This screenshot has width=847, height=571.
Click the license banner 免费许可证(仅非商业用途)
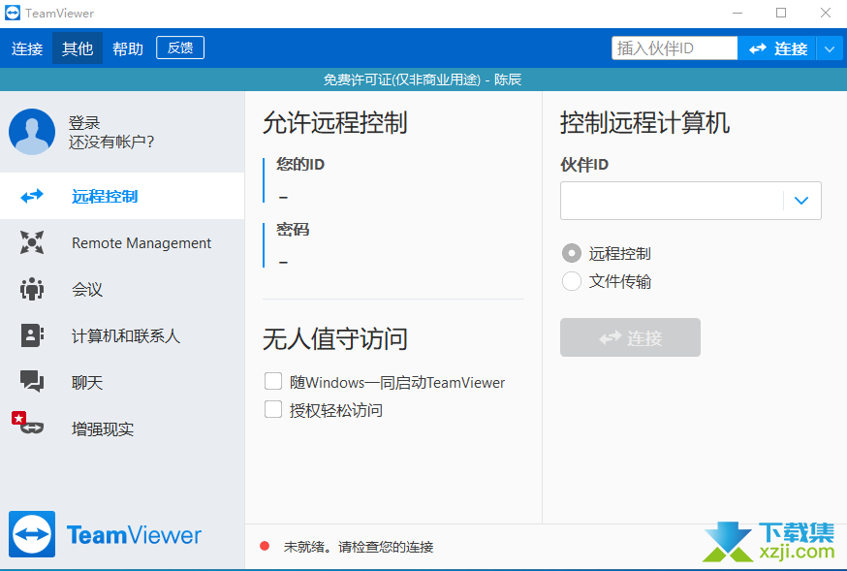tap(402, 79)
